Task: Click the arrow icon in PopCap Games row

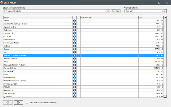Action: click(75, 93)
